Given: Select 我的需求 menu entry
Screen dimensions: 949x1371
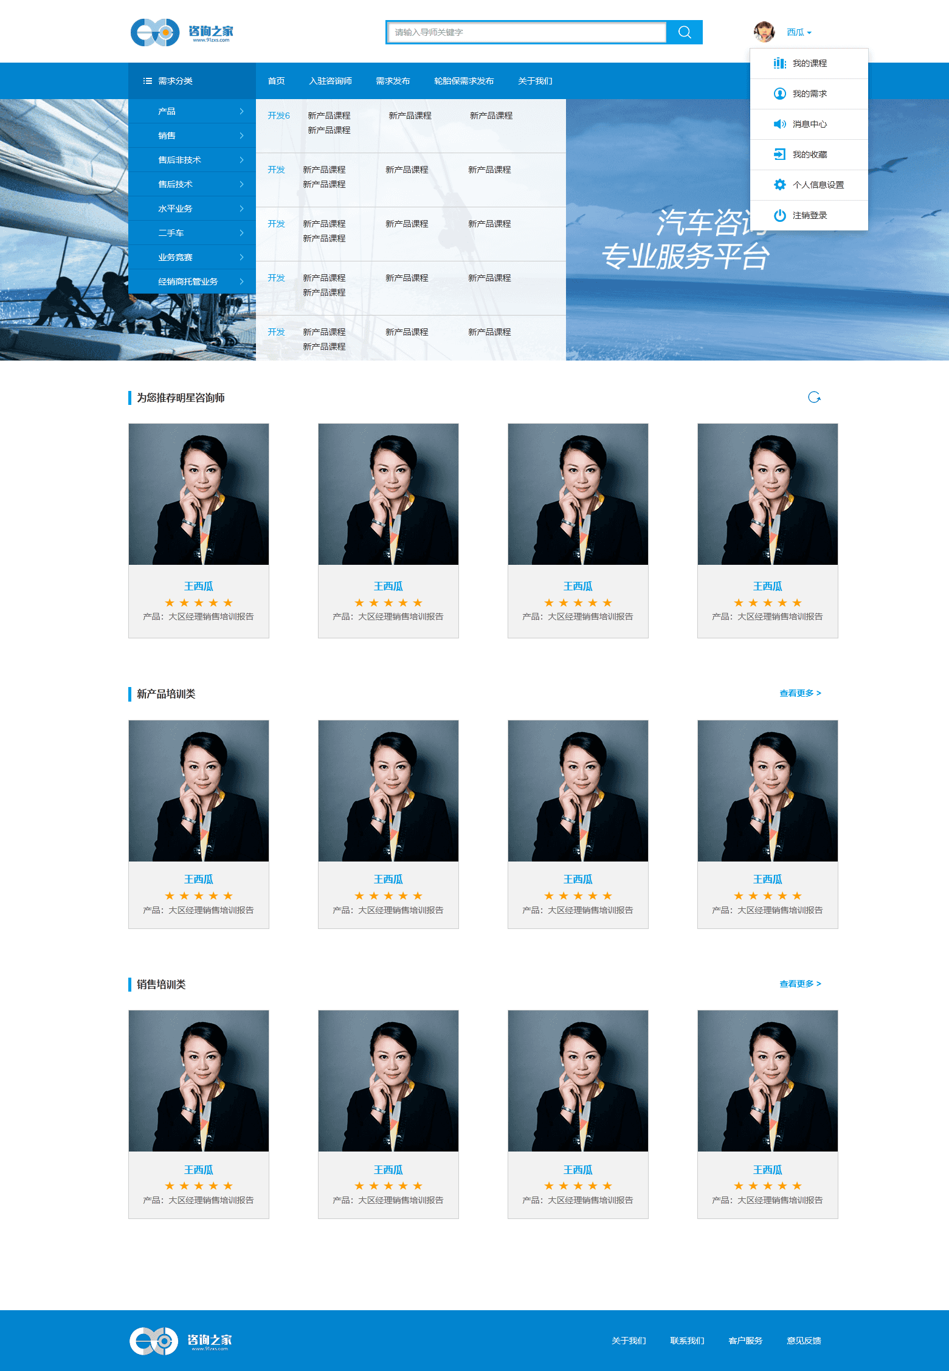Looking at the screenshot, I should click(809, 94).
